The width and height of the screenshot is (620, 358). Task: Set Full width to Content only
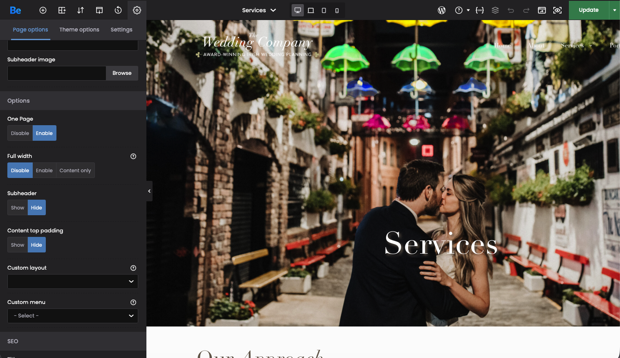tap(75, 171)
